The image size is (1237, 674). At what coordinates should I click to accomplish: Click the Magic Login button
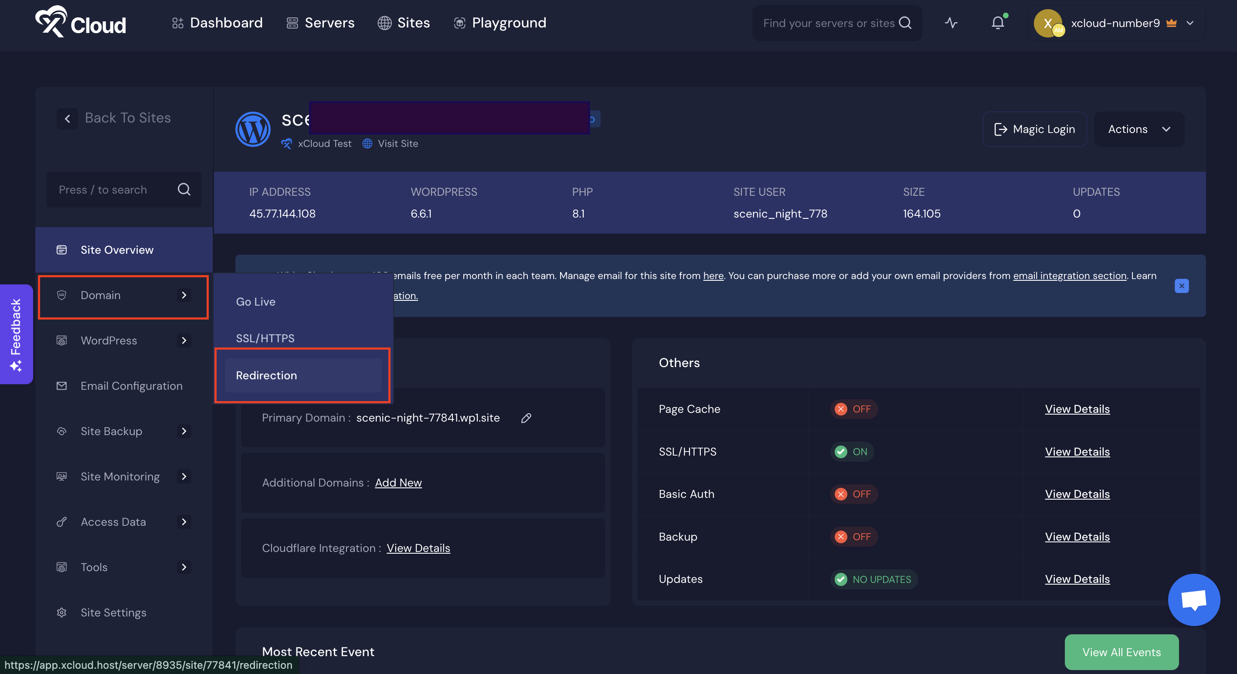click(1034, 129)
